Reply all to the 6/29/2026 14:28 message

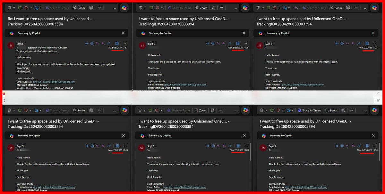click(224, 43)
